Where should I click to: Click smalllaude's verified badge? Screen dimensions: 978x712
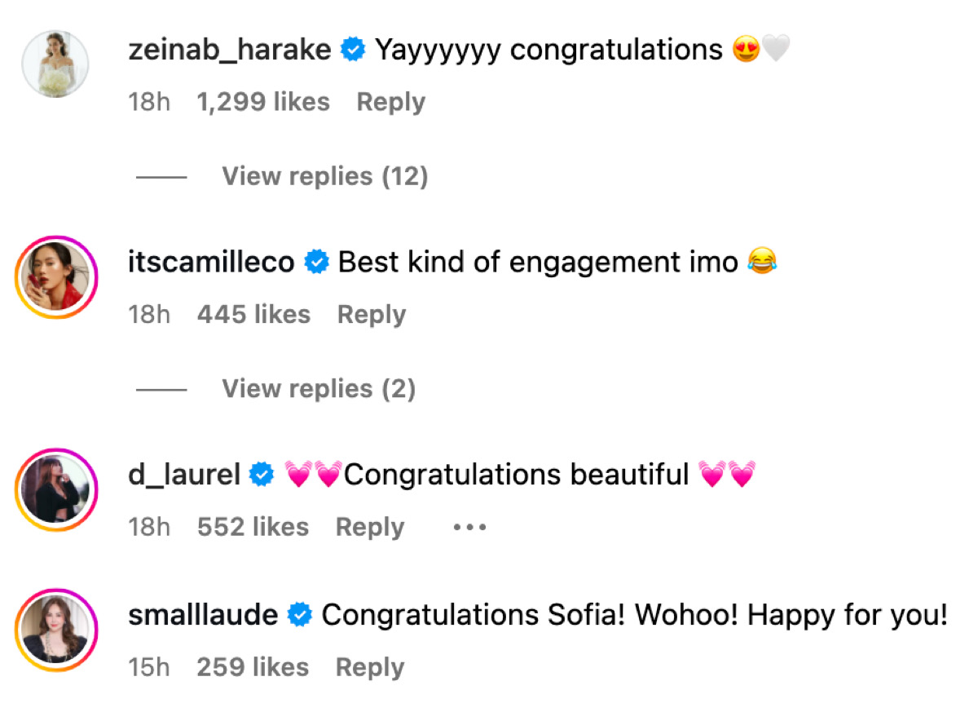pyautogui.click(x=300, y=615)
